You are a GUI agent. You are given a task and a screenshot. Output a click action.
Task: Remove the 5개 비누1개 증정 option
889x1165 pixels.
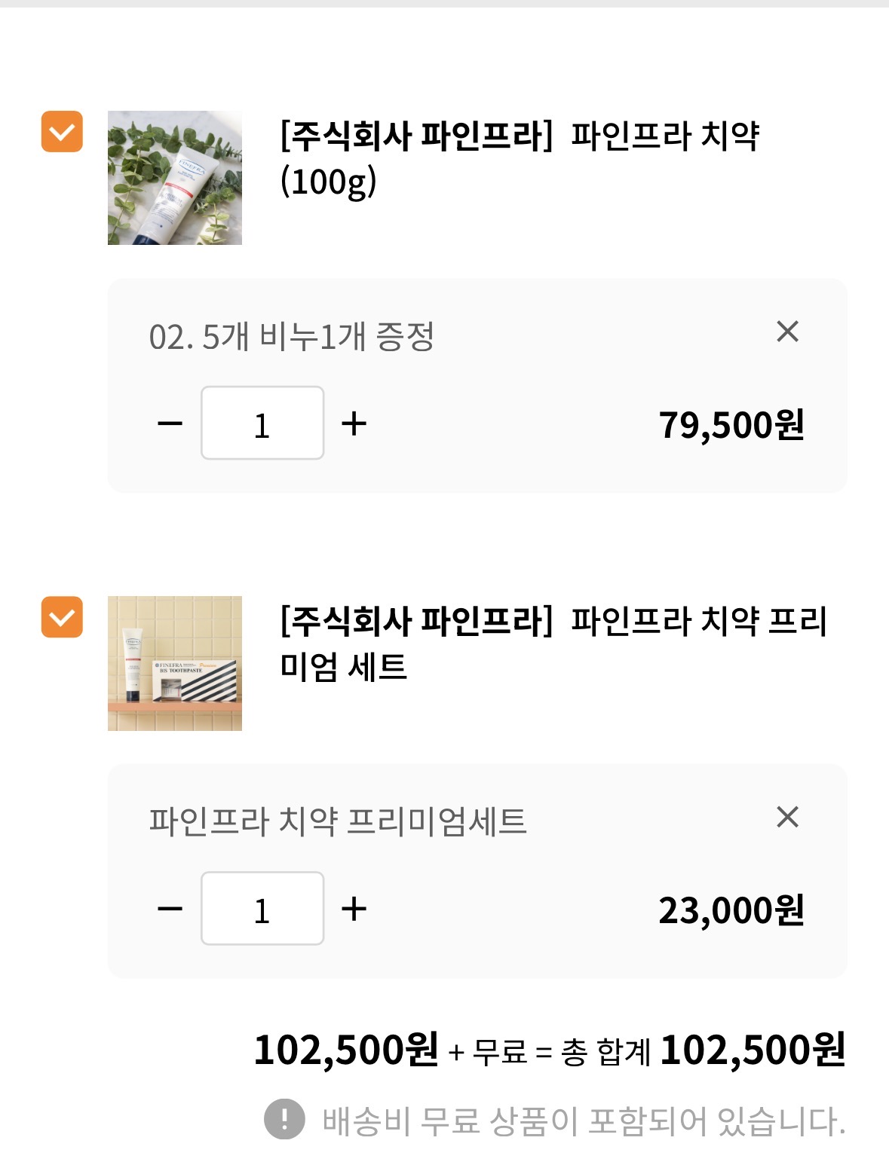pyautogui.click(x=787, y=332)
